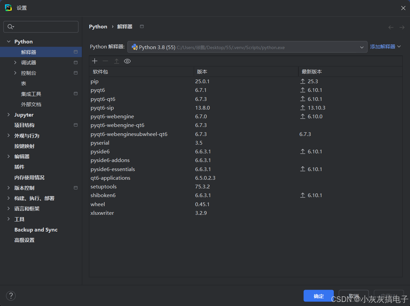Sort by 软件包 column header
Image resolution: width=410 pixels, height=306 pixels.
(141, 71)
